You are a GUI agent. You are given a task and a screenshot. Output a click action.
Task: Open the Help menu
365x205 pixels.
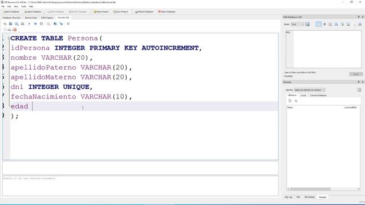31,6
